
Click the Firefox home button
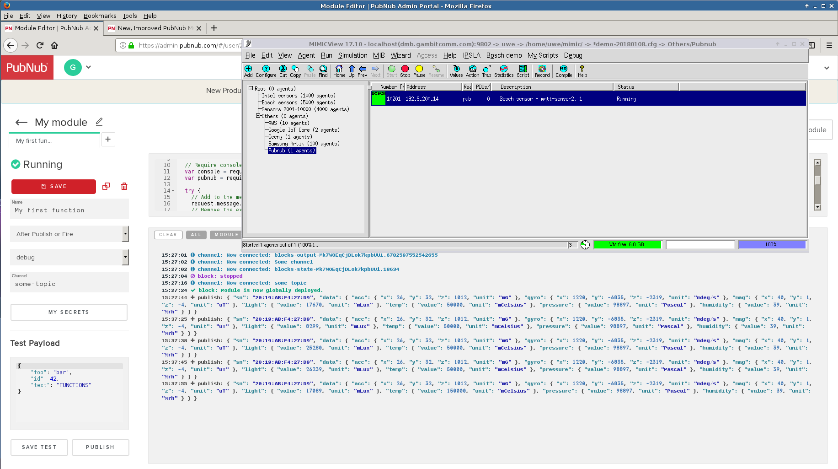click(x=54, y=45)
